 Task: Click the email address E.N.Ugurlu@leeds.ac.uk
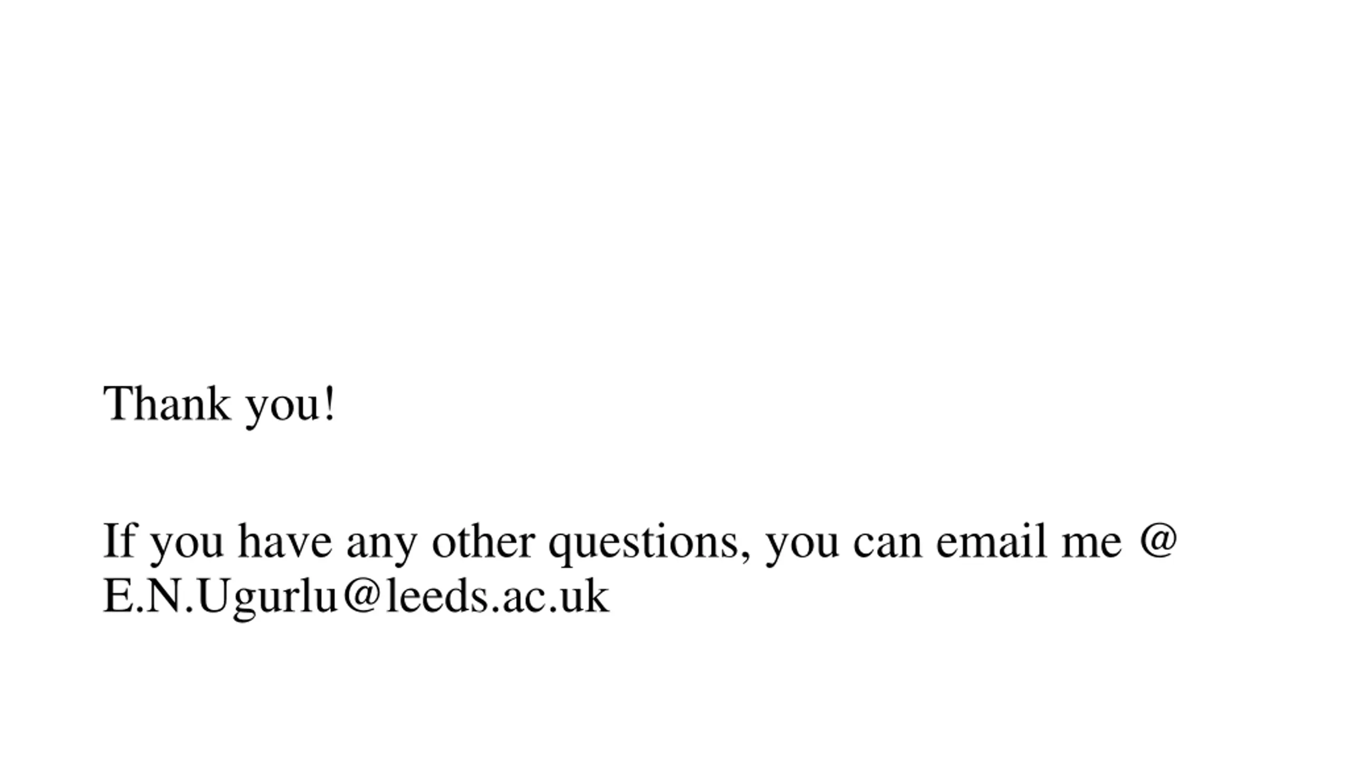pos(356,596)
